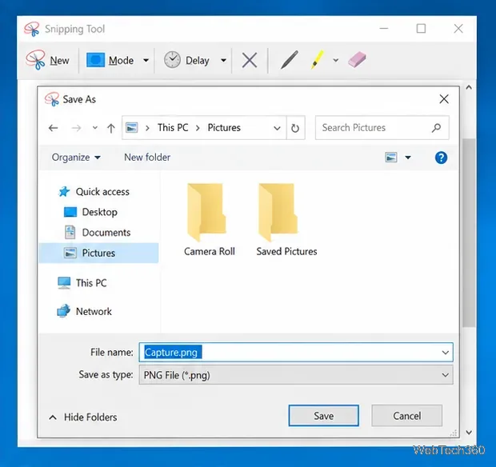
Task: Select the yellow Highlighter tool
Action: [318, 60]
